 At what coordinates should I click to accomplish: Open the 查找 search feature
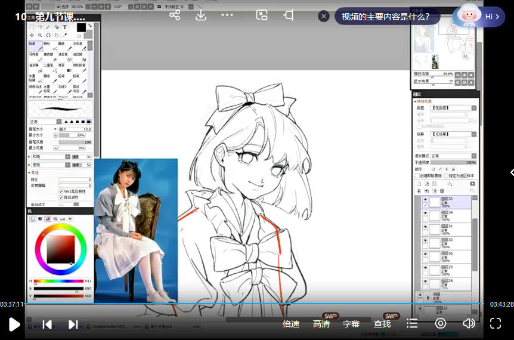(382, 324)
